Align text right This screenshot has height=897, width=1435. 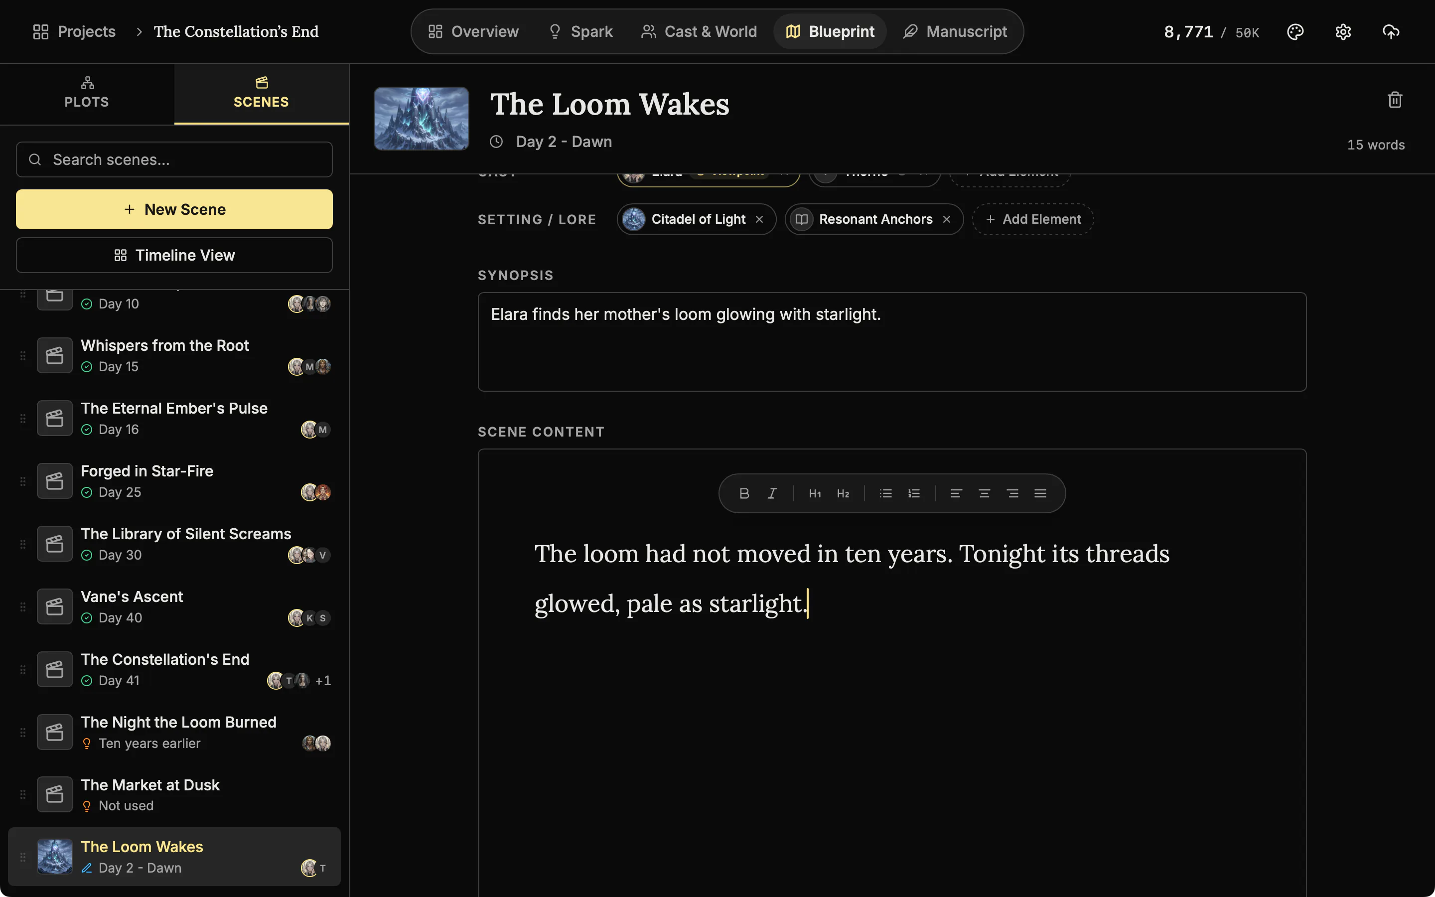click(1012, 493)
